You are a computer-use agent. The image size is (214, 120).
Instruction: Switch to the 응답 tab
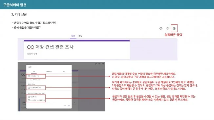tap(80, 36)
